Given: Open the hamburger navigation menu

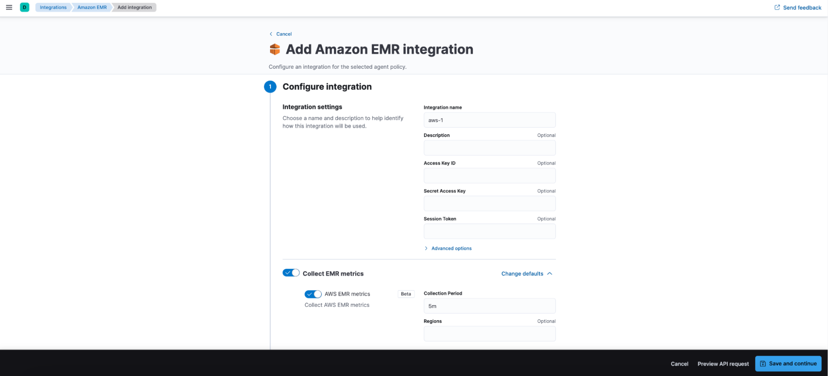Looking at the screenshot, I should [x=9, y=7].
